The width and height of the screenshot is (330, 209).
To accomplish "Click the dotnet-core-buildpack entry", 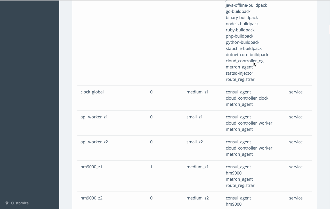I will (x=247, y=55).
